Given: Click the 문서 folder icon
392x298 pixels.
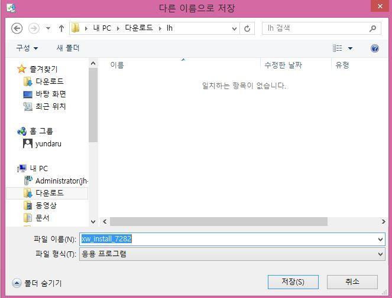Looking at the screenshot, I should (28, 218).
